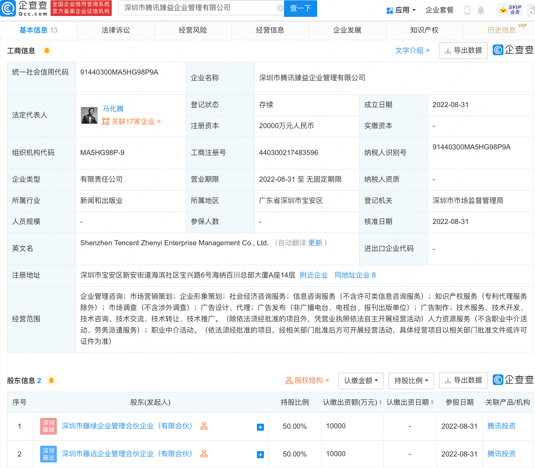Open notifications via the bell icon top right
Viewport: 535px width, 468px height.
(x=480, y=10)
